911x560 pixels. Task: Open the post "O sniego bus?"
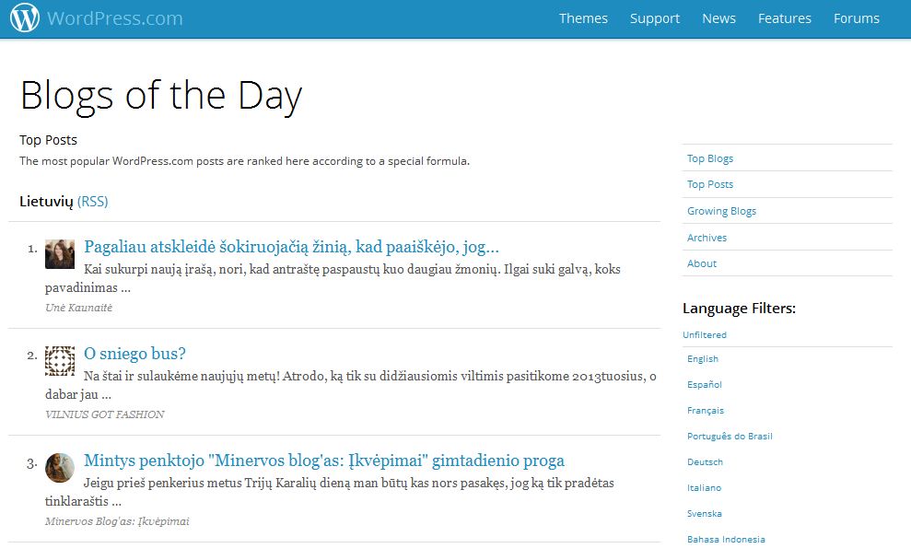coord(135,353)
